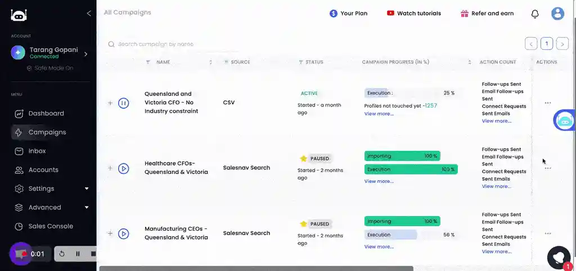View more action counts for Healthcare CFOs
Viewport: 576px width, 271px height.
[497, 186]
